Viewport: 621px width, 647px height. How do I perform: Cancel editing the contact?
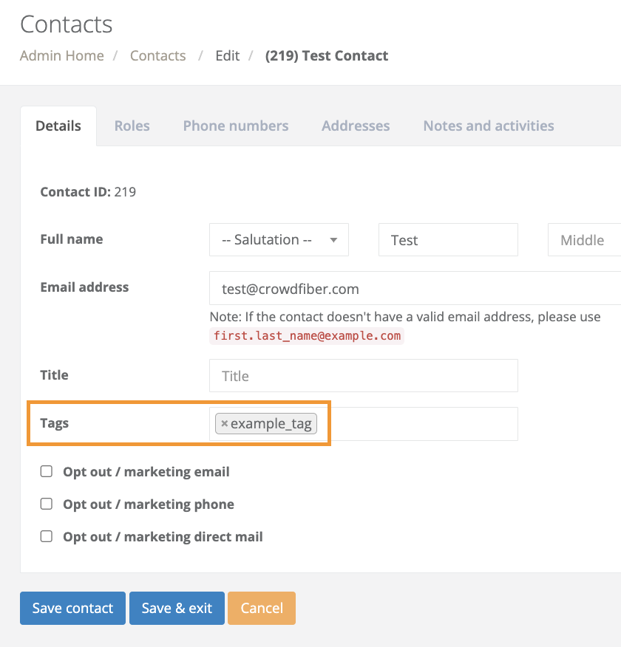(x=262, y=608)
